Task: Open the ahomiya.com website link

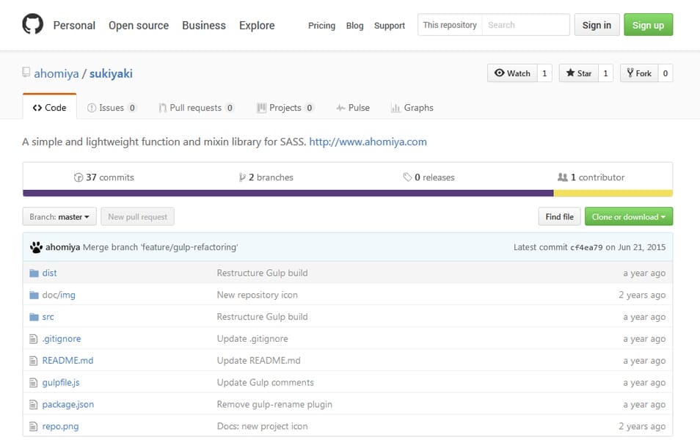Action: 368,142
